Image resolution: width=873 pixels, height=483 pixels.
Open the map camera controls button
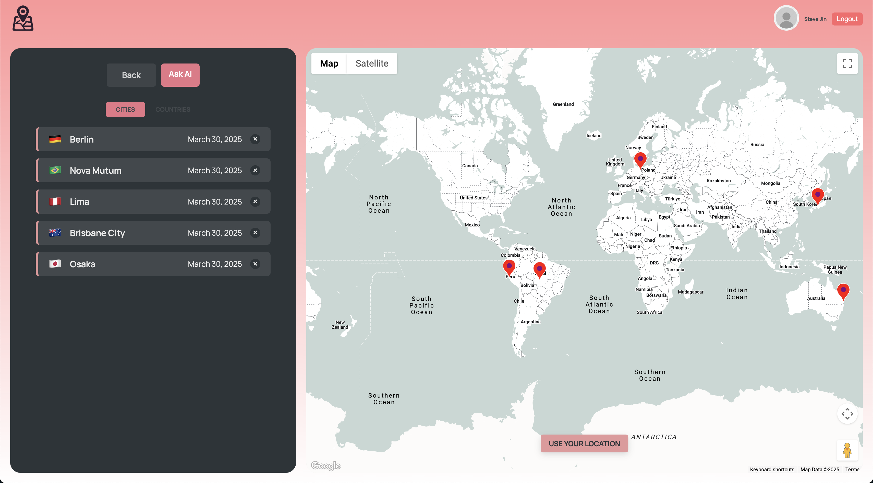pos(847,413)
